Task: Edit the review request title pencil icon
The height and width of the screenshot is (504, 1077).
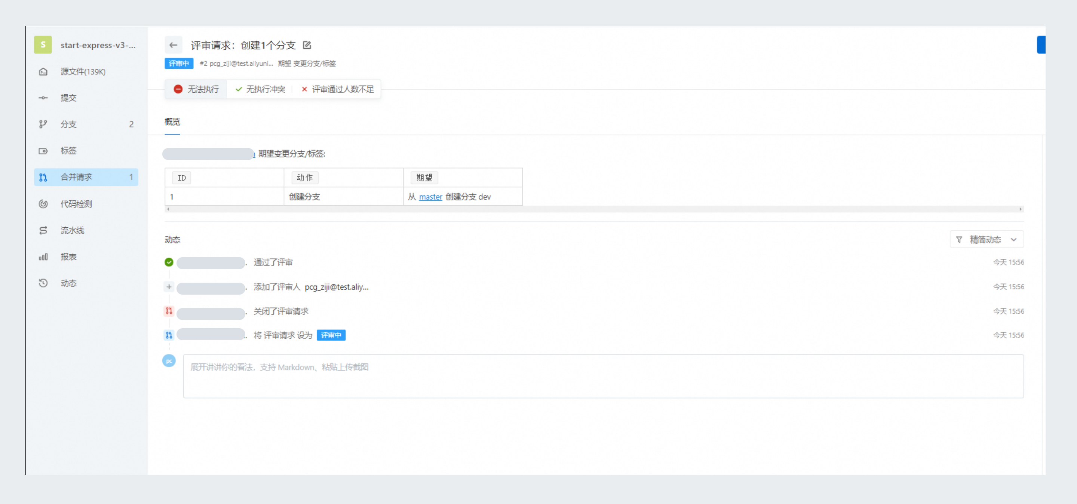Action: coord(307,45)
